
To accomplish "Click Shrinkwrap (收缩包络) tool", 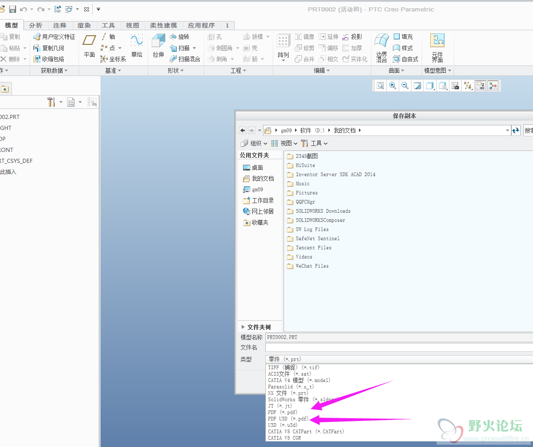I will 48,59.
